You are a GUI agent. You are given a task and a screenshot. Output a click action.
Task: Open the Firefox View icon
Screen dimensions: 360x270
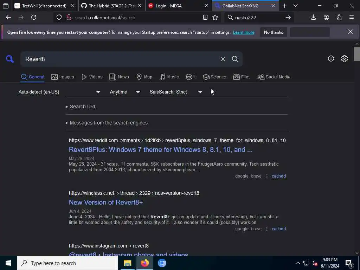pyautogui.click(x=6, y=6)
